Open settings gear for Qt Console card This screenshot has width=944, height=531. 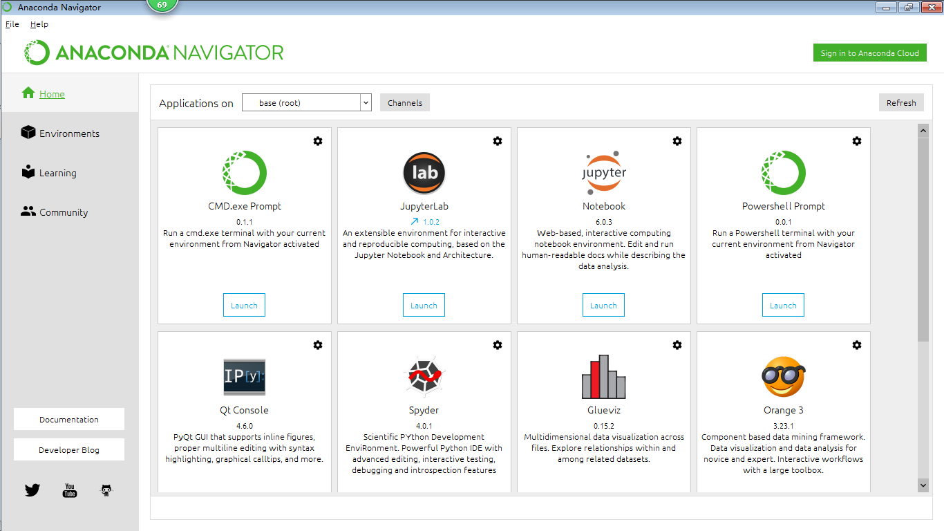[318, 345]
